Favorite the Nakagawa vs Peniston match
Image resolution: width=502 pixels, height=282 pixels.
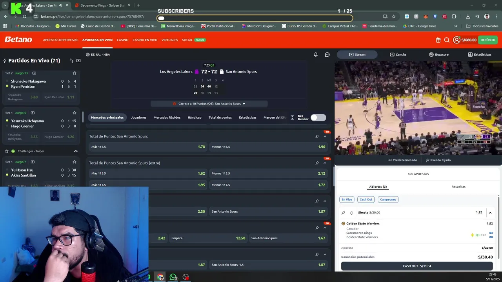coord(75,73)
